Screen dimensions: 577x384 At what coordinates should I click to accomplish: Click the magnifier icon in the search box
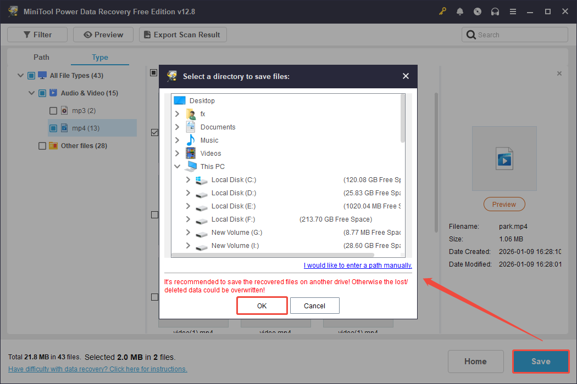471,34
